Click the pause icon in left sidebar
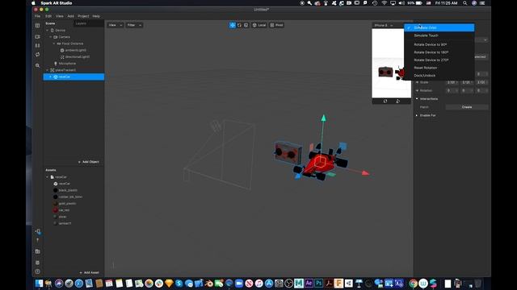The height and width of the screenshot is (290, 517). point(38,45)
